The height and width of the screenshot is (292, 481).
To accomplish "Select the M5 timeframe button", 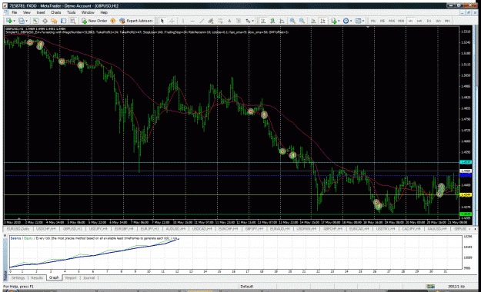I will [x=382, y=21].
